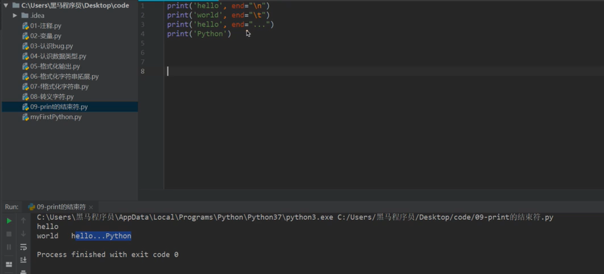Open file 03-认识bug.py

tap(51, 46)
